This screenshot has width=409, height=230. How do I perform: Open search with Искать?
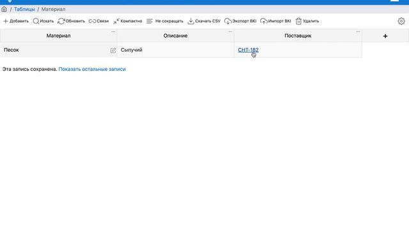[x=43, y=21]
